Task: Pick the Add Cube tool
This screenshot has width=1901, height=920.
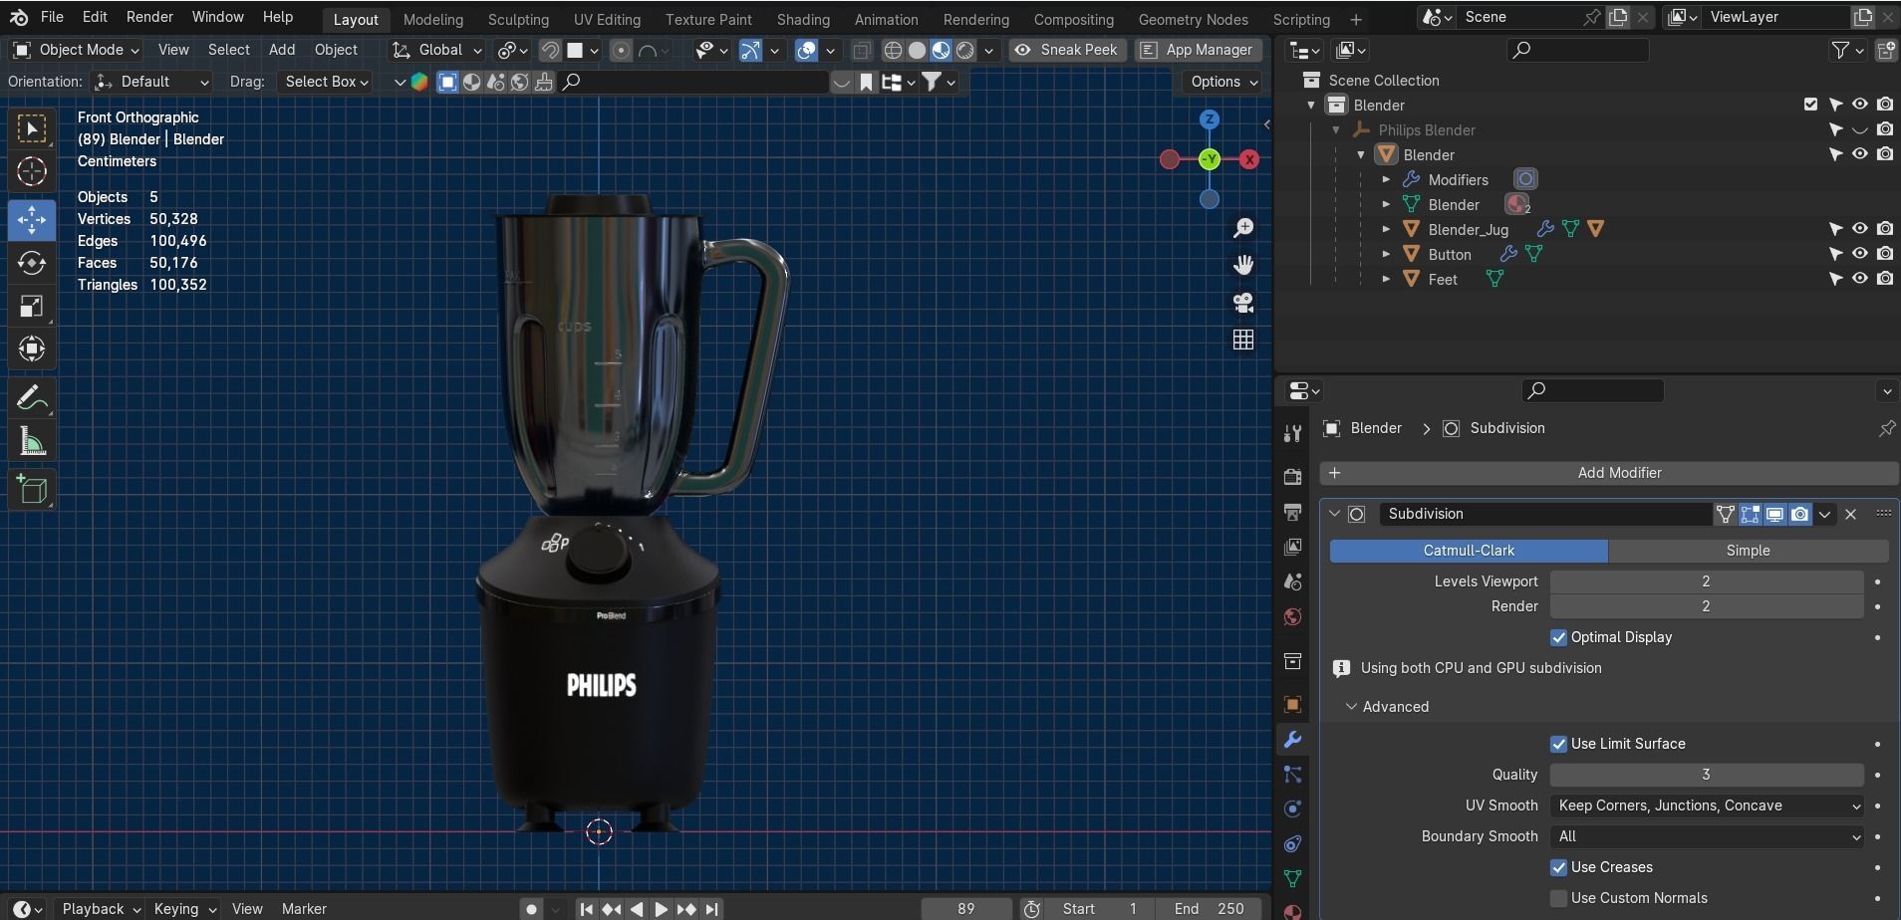Action: coord(32,489)
